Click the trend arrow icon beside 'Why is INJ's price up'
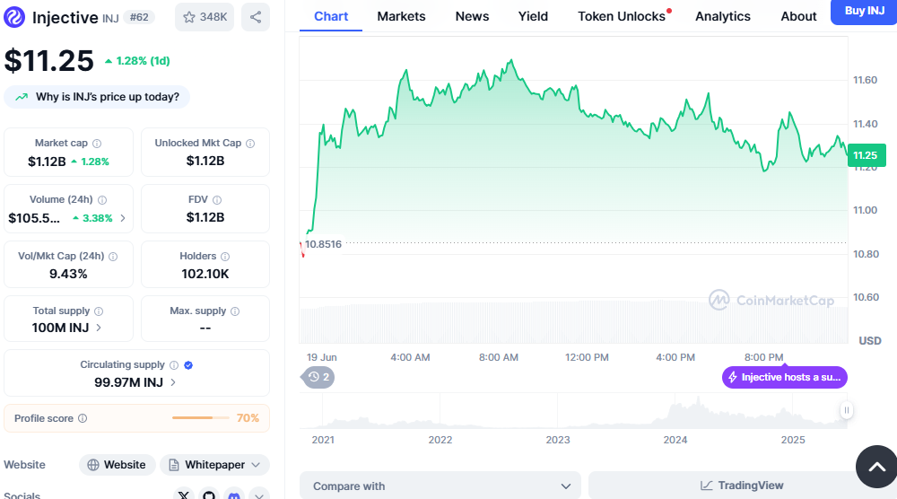 22,97
